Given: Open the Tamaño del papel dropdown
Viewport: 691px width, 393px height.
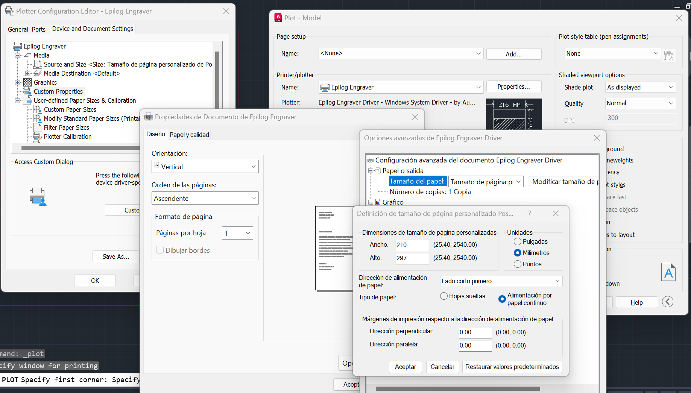Looking at the screenshot, I should 486,182.
